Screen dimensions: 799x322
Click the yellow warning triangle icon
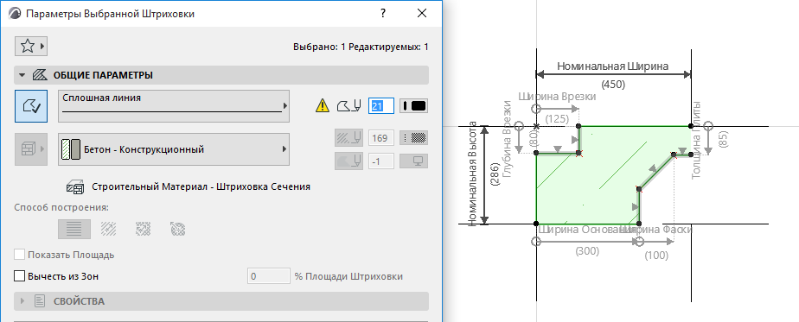coord(323,106)
